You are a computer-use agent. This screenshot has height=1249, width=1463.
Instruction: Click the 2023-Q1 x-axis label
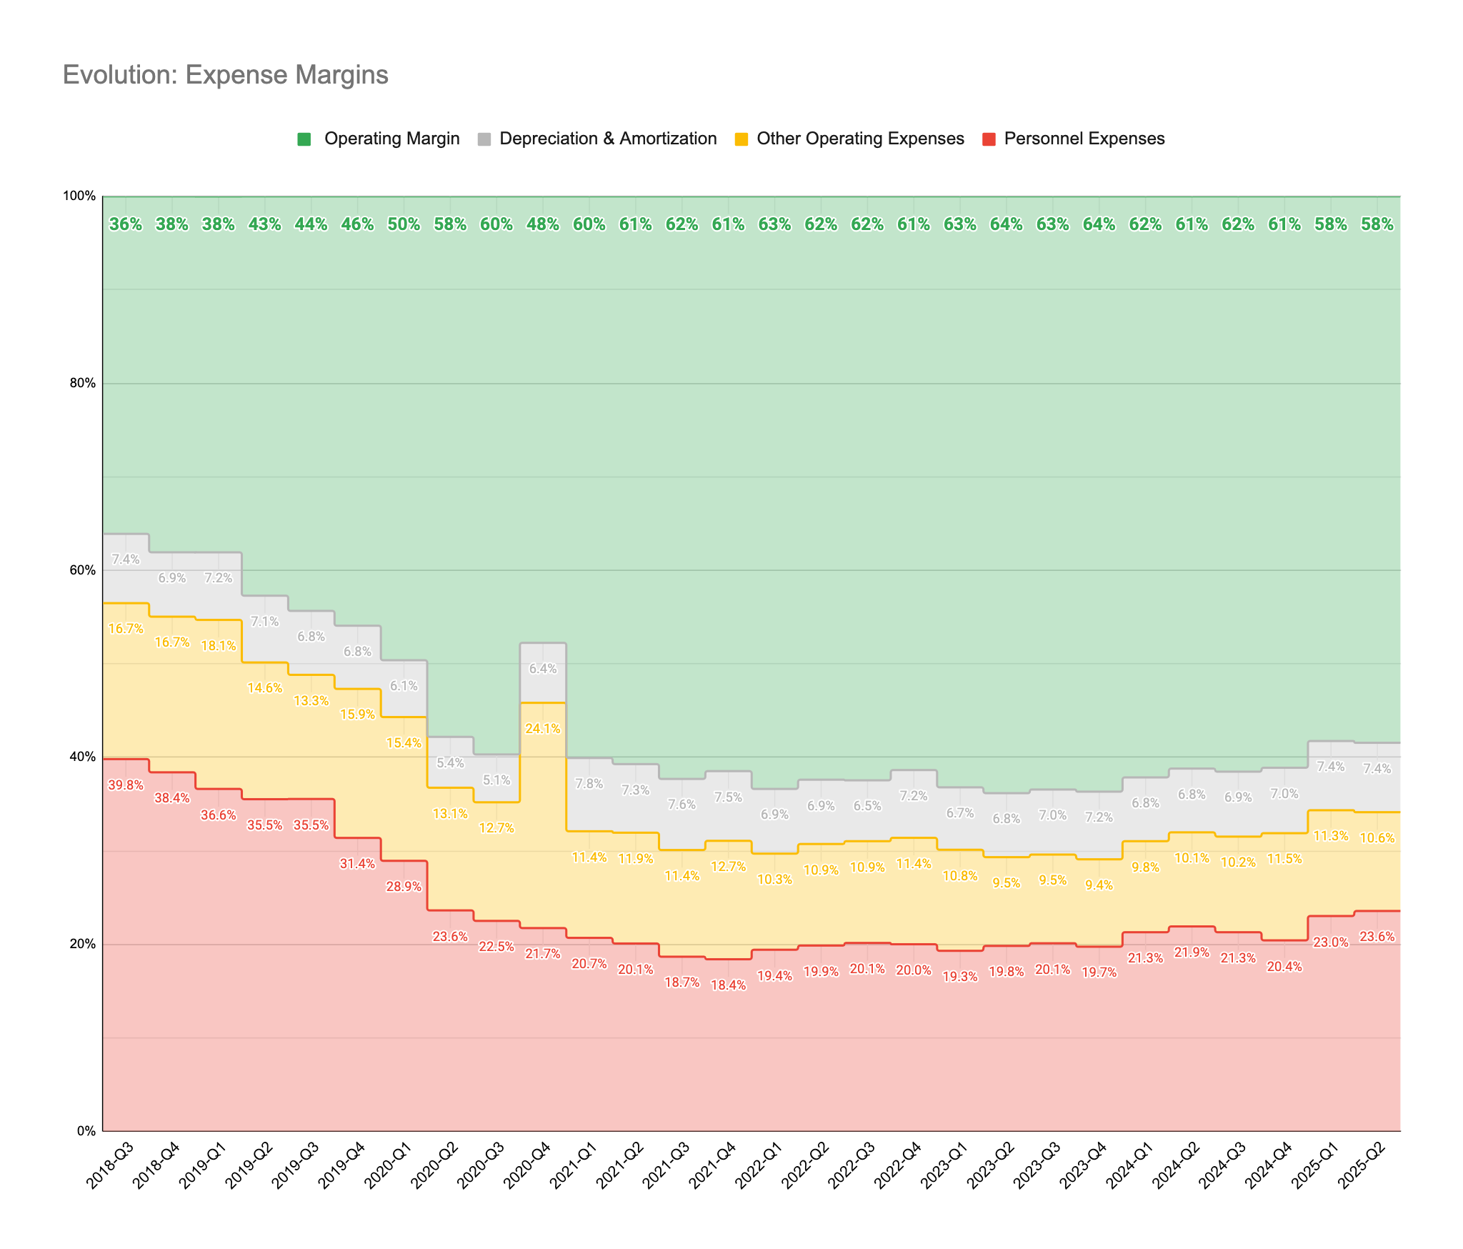(946, 1165)
